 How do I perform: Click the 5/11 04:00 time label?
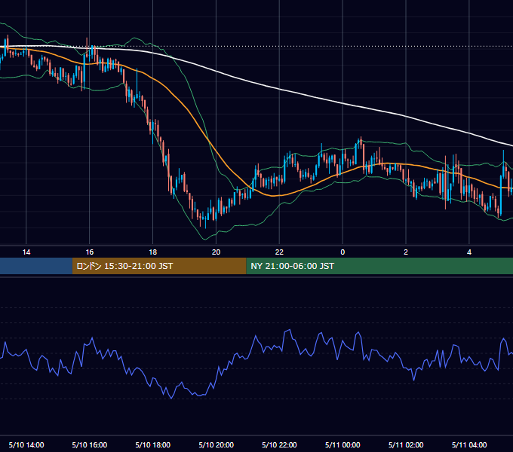coord(469,444)
